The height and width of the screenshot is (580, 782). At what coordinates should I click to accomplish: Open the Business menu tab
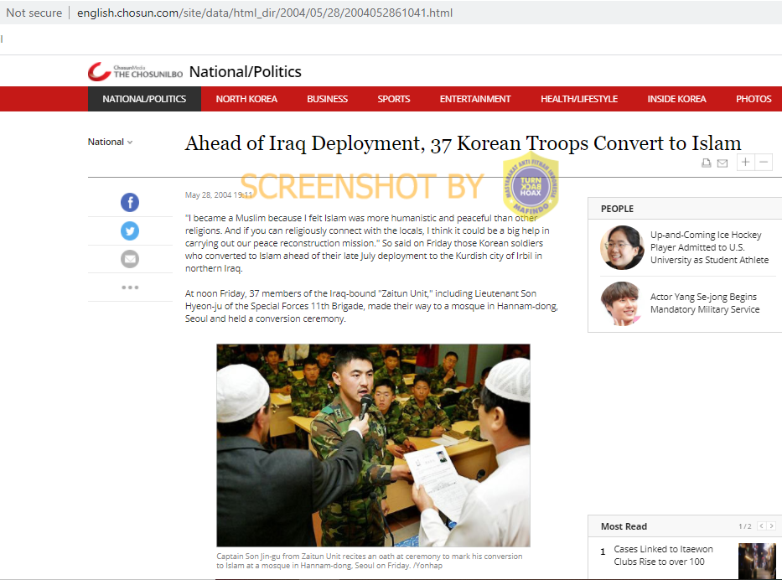tap(327, 99)
